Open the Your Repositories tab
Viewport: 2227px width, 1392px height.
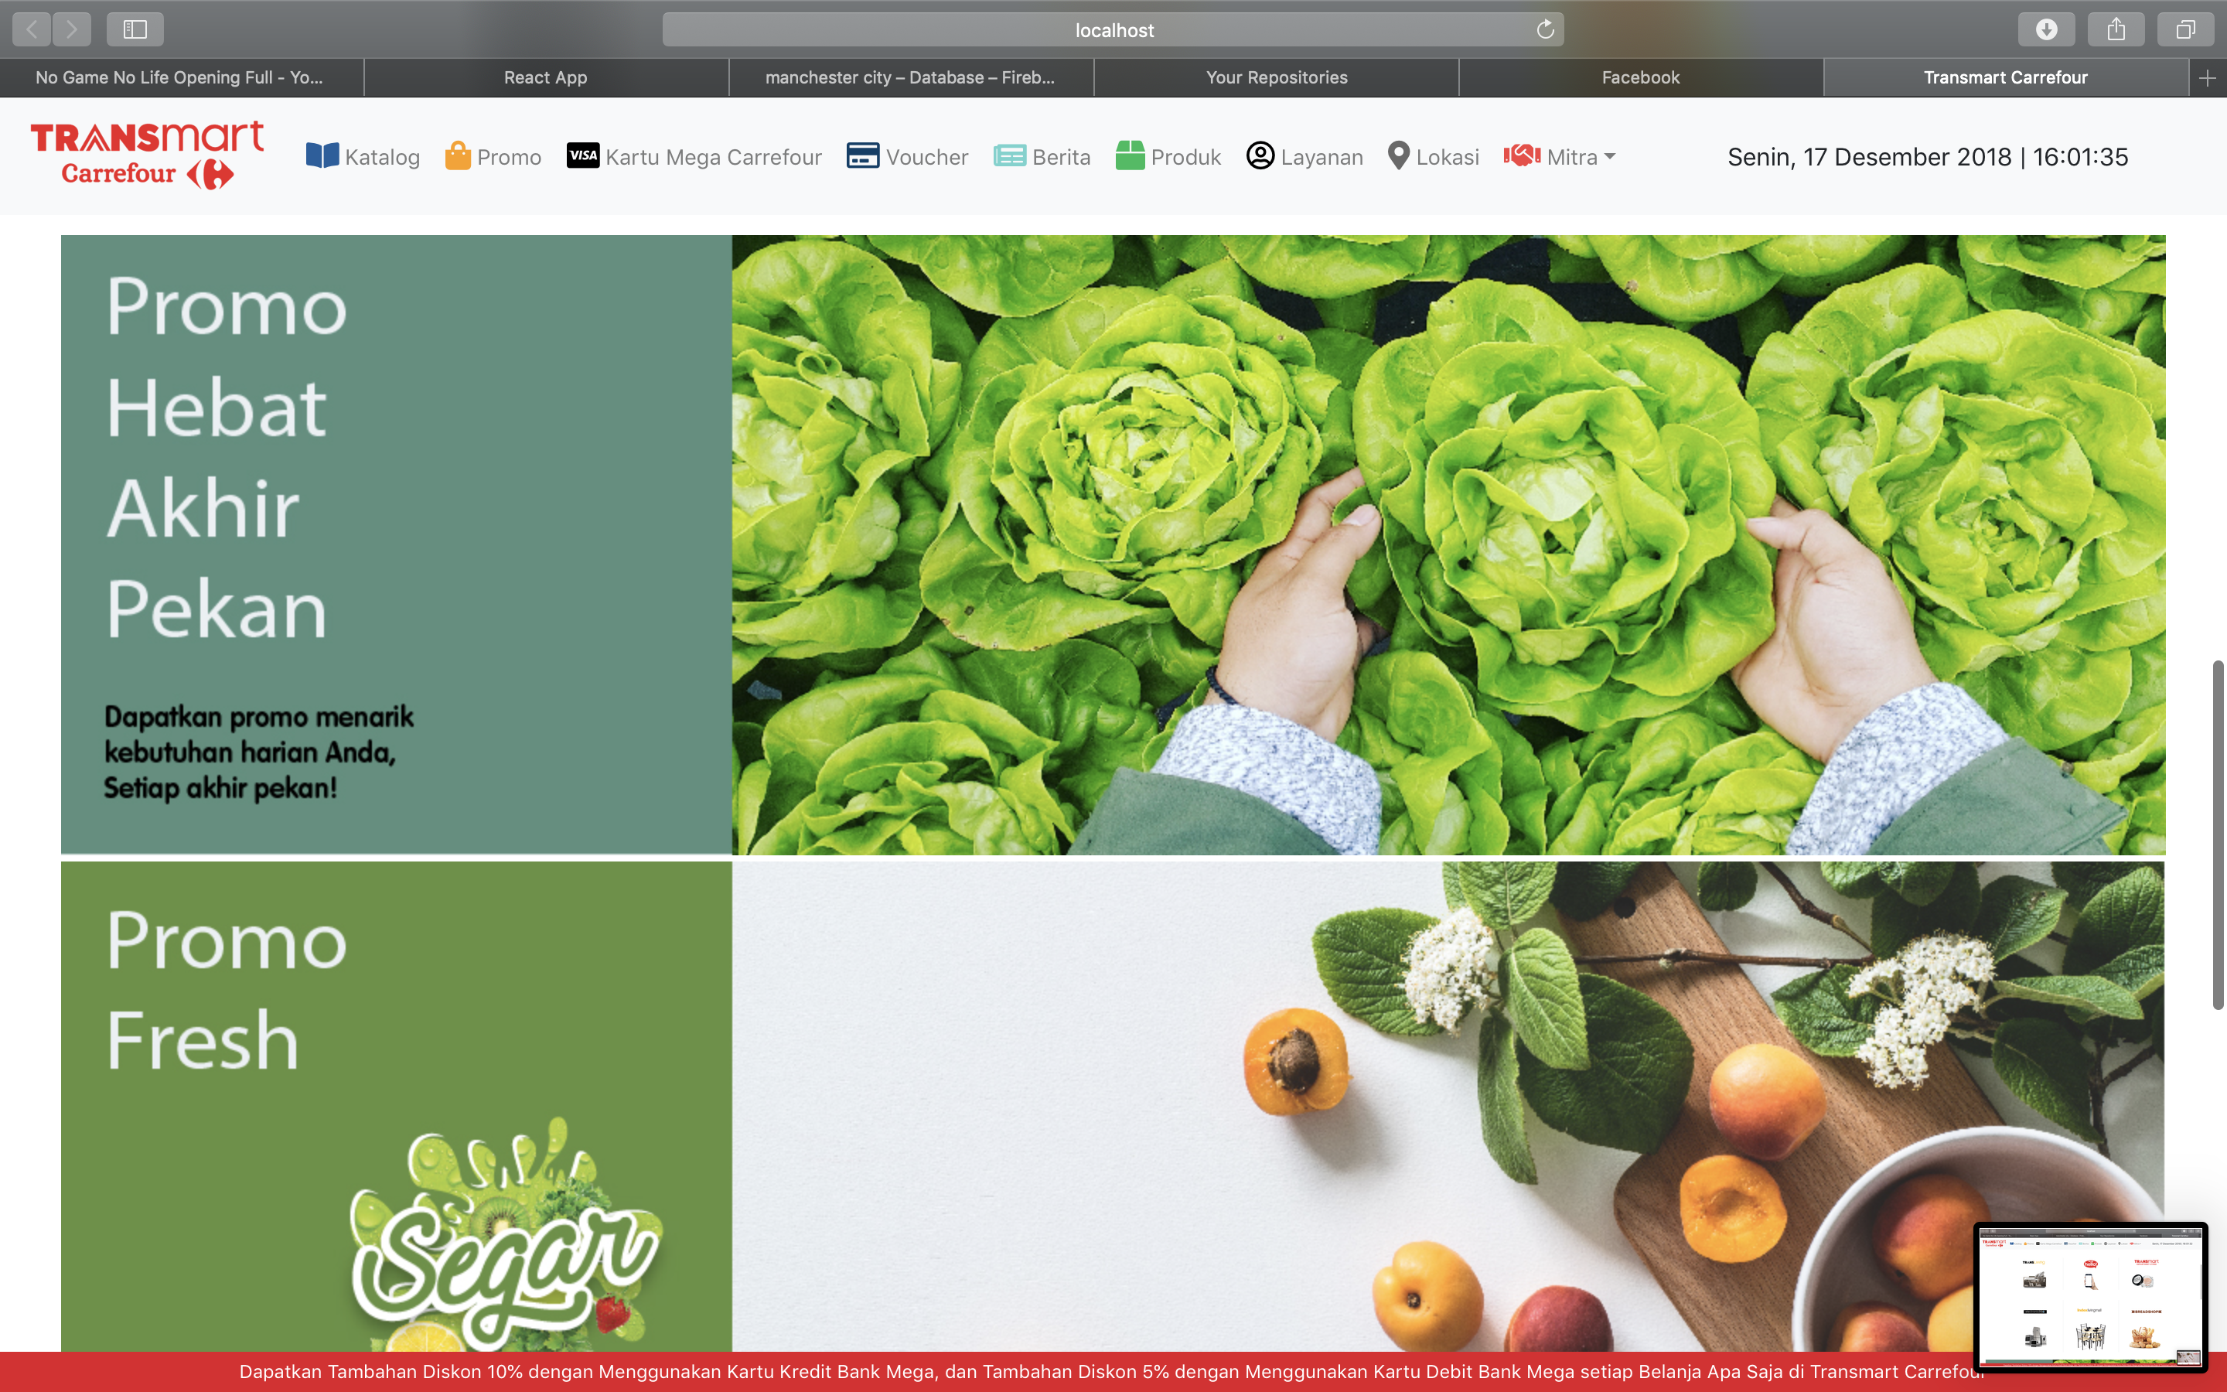(x=1277, y=77)
